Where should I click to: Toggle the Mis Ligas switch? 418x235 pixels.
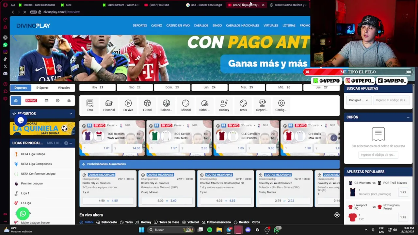pos(66,143)
